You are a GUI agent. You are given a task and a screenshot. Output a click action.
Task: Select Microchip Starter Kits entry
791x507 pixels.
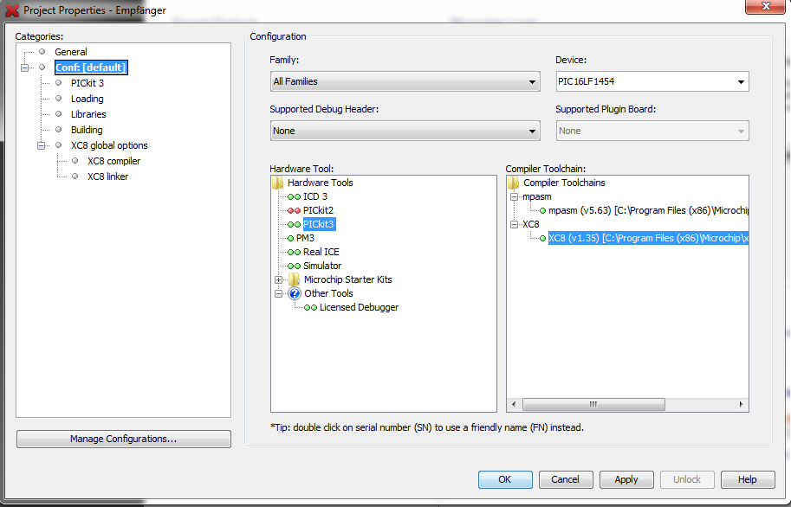(x=347, y=279)
